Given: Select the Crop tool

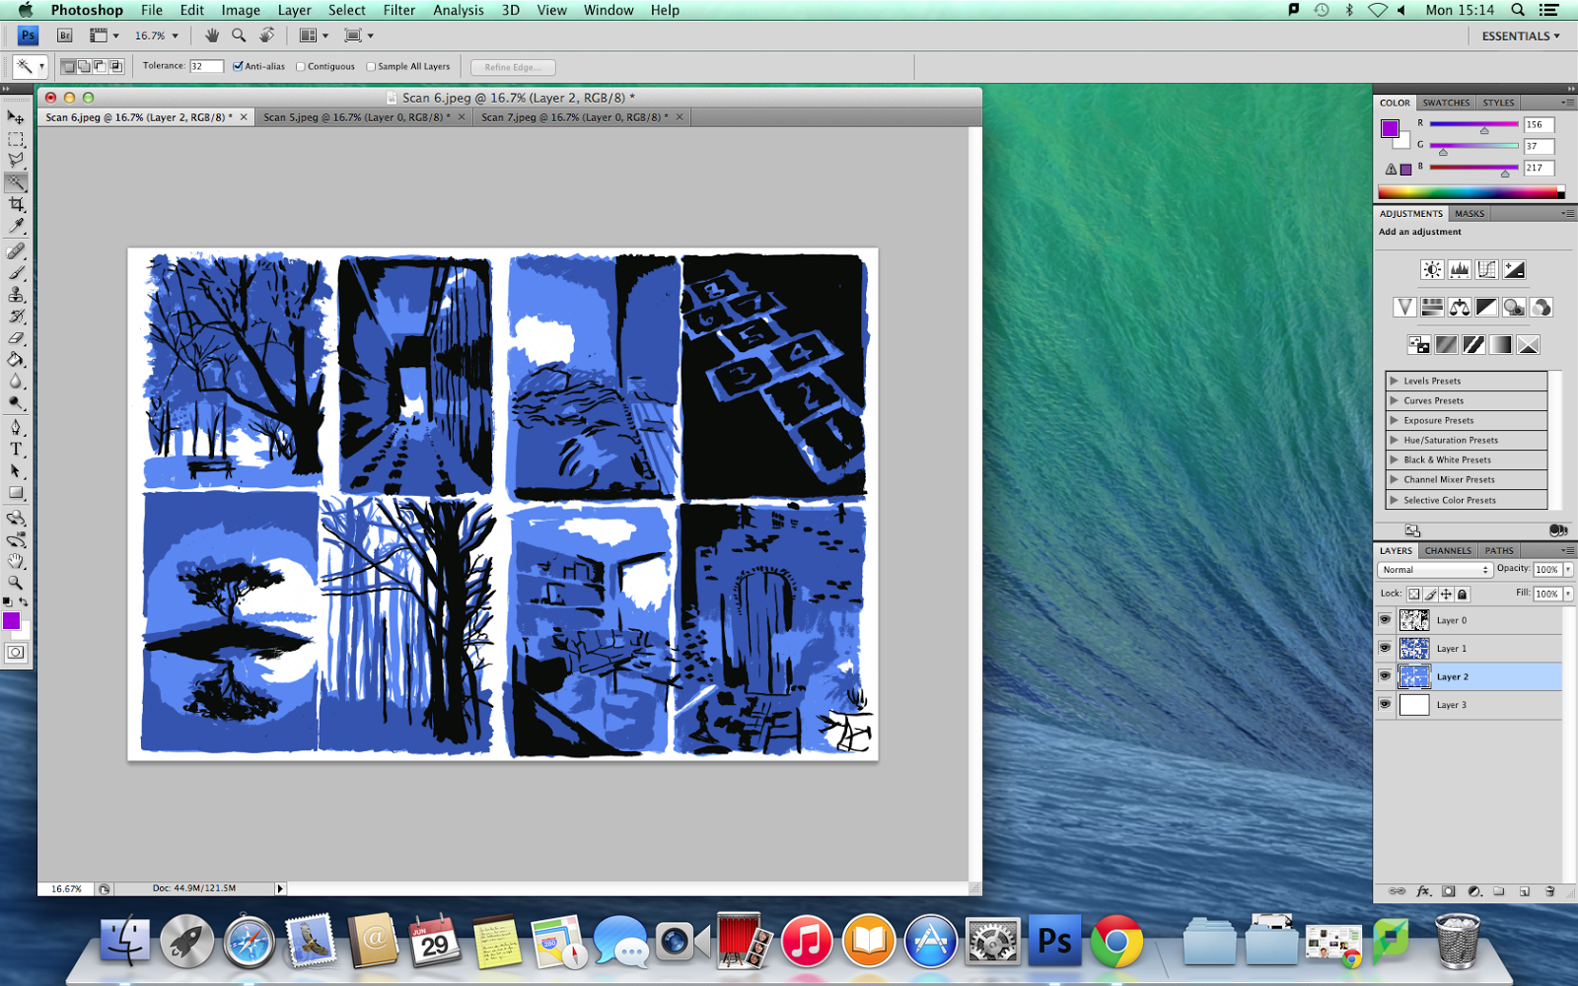Looking at the screenshot, I should pyautogui.click(x=16, y=204).
